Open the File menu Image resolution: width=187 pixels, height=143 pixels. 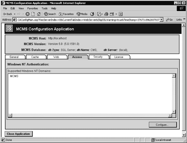(x=5, y=8)
